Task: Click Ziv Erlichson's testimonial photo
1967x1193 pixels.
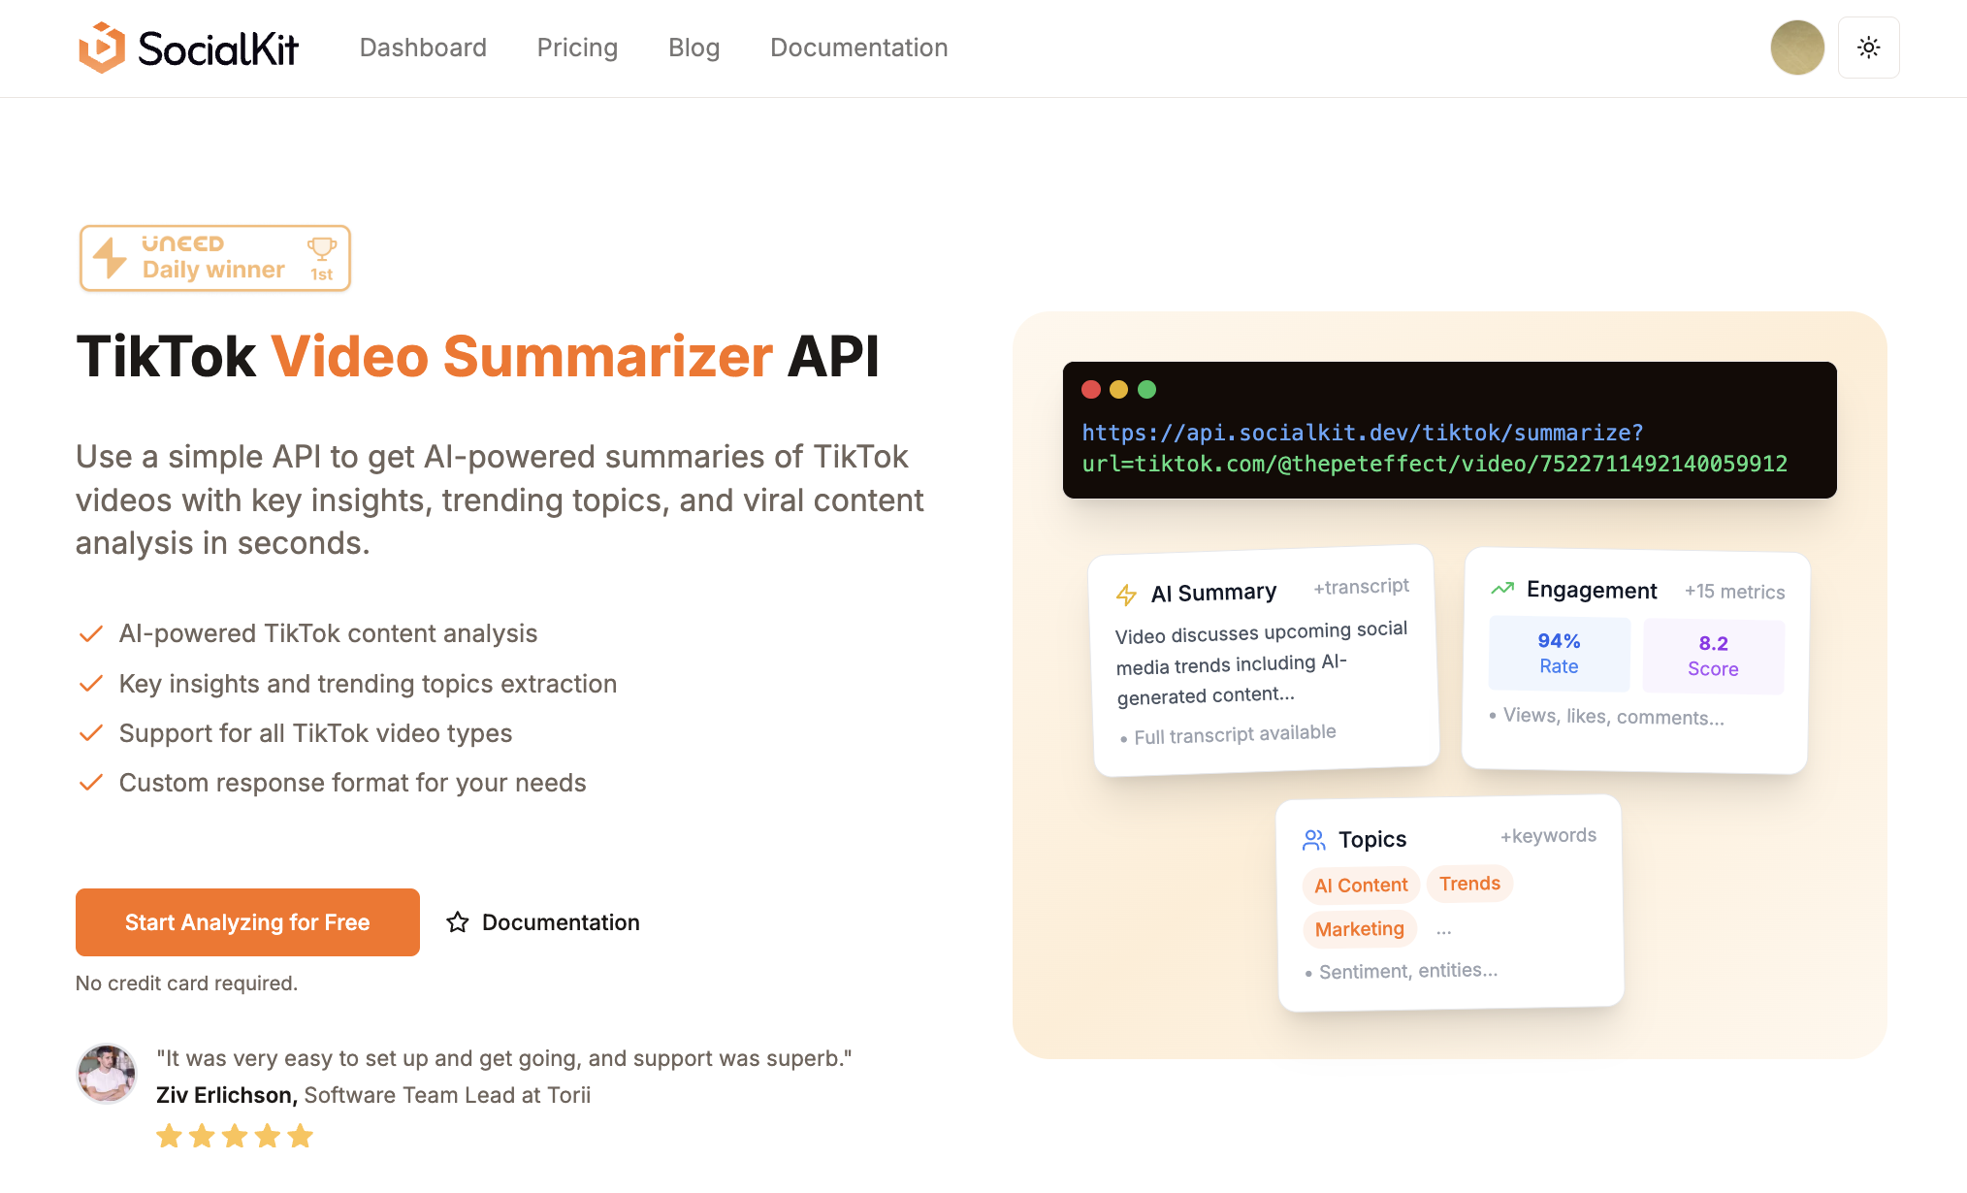Action: (x=107, y=1074)
